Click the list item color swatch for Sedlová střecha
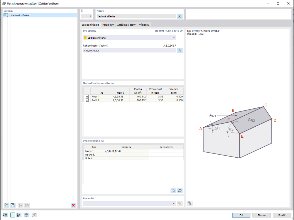 (5, 16)
